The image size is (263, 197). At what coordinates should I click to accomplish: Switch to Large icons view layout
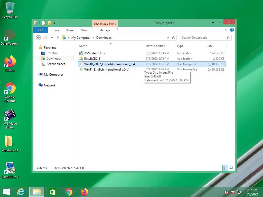pyautogui.click(x=231, y=168)
